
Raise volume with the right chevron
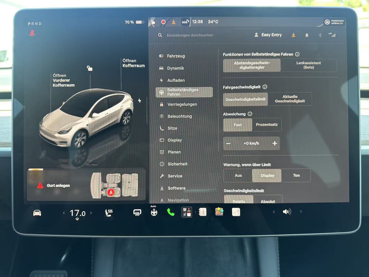tap(301, 211)
